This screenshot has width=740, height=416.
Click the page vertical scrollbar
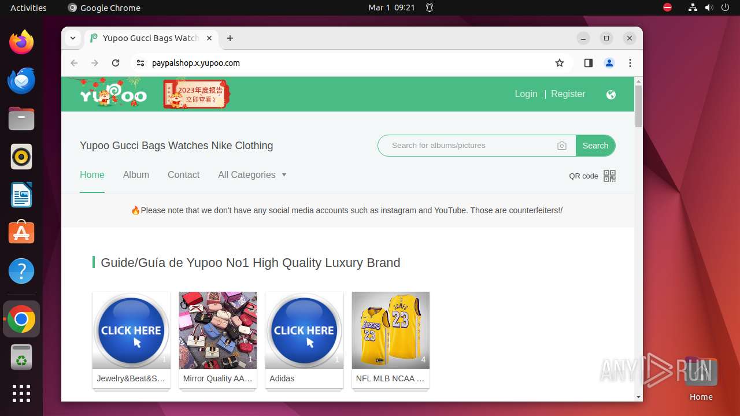coord(638,106)
